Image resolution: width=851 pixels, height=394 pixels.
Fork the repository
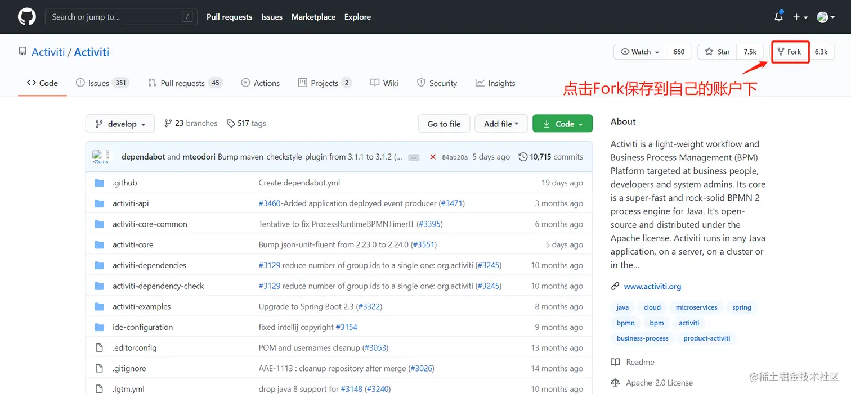pyautogui.click(x=790, y=52)
